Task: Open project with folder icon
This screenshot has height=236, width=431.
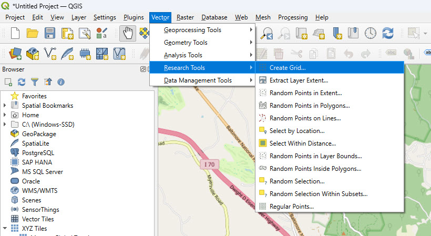Action: click(x=33, y=33)
